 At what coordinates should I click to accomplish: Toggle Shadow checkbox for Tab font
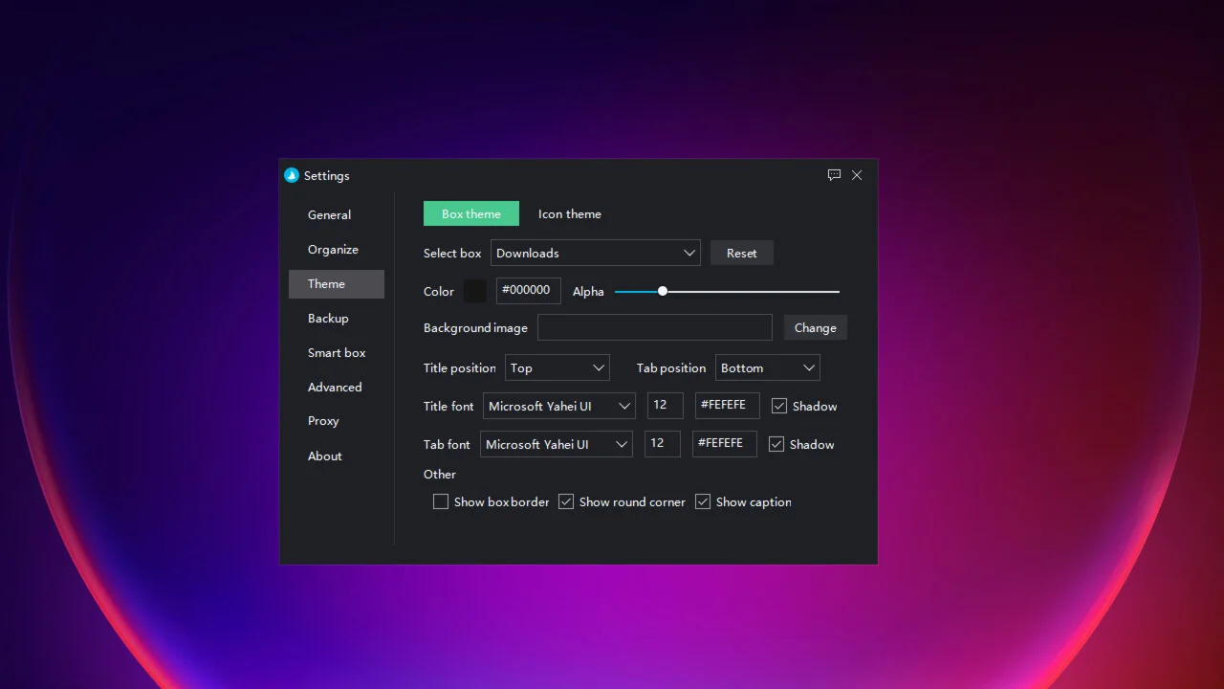pyautogui.click(x=776, y=444)
